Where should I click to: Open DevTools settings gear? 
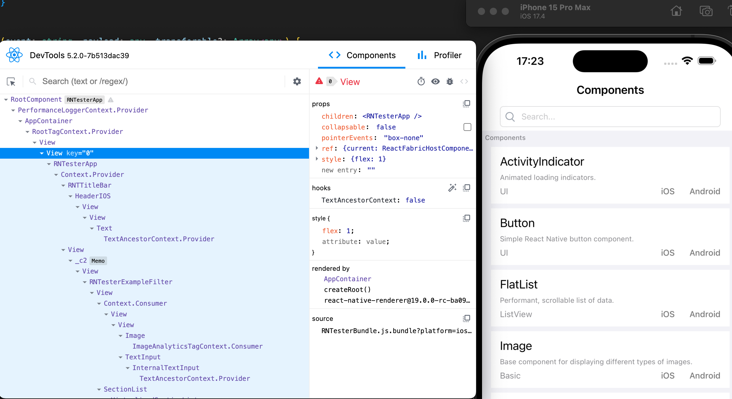point(297,81)
